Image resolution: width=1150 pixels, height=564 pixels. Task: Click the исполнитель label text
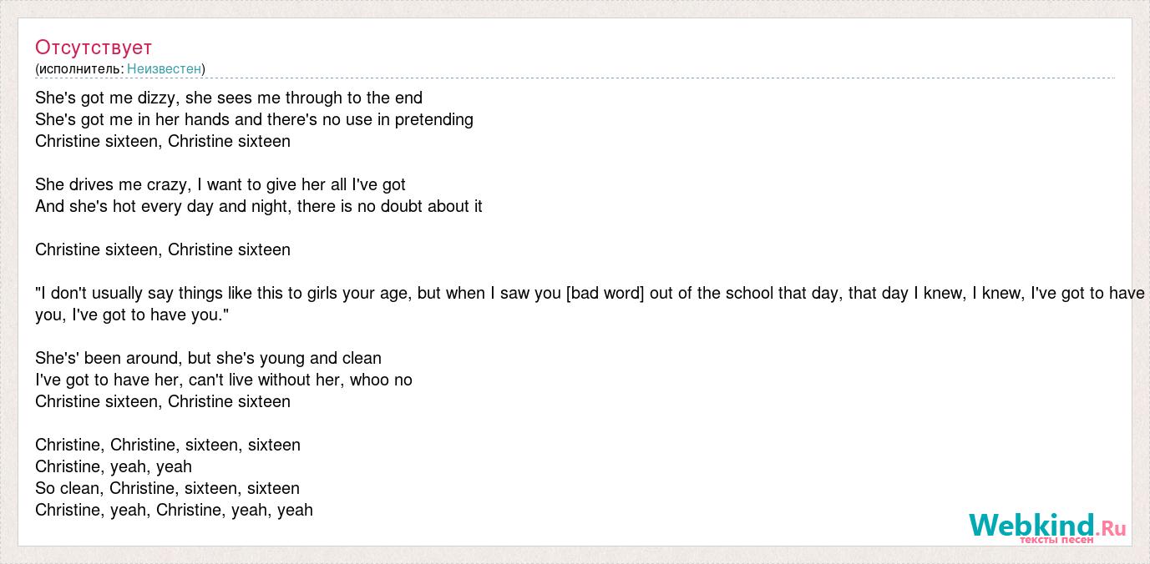(79, 68)
